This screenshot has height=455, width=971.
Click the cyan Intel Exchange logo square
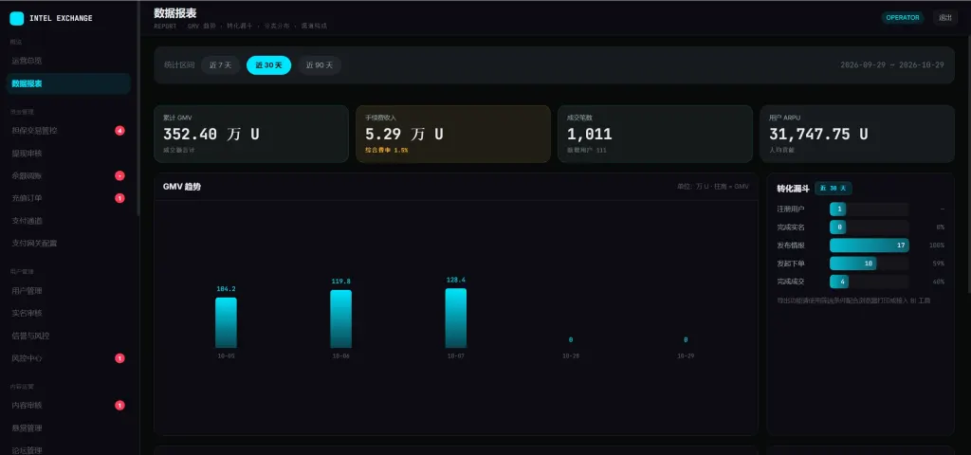[x=17, y=18]
